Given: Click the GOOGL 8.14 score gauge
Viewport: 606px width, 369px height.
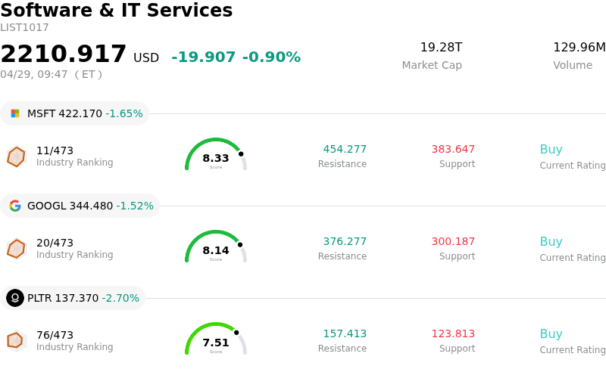Looking at the screenshot, I should click(x=216, y=248).
